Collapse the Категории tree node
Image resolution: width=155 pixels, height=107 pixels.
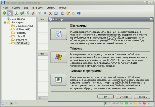[5, 22]
